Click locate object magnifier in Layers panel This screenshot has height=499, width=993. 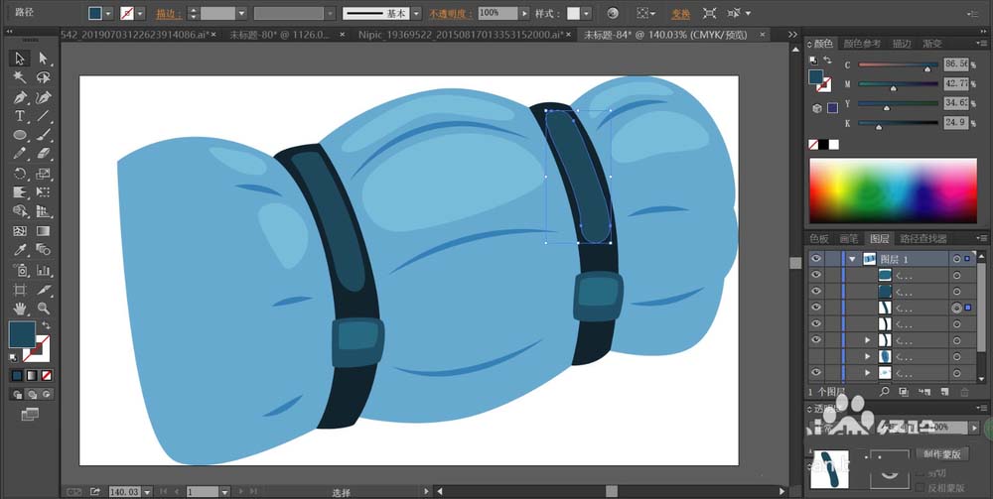(885, 392)
